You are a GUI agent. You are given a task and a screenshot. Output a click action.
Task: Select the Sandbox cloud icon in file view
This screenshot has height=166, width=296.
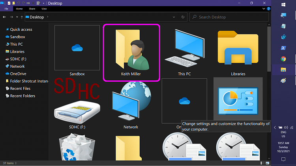77,48
